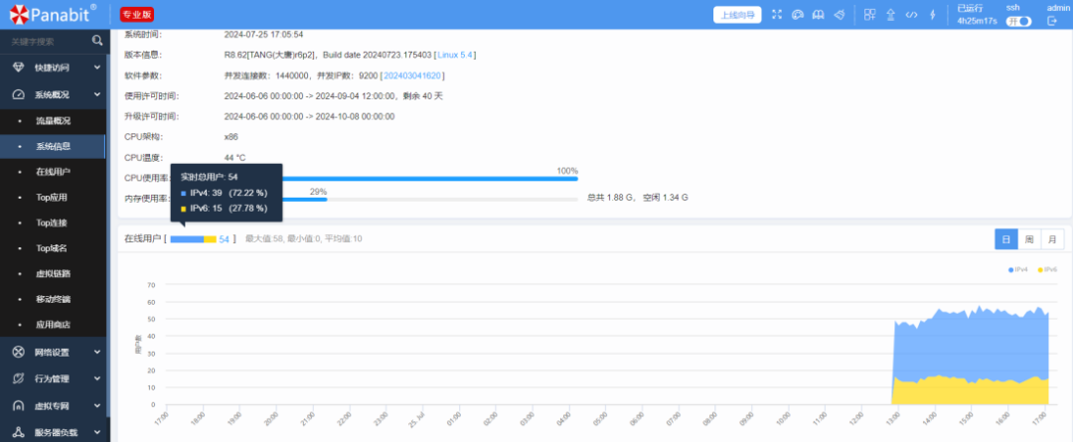This screenshot has width=1073, height=442.
Task: Expand the 虚拟专网 menu chevron
Action: (96, 405)
